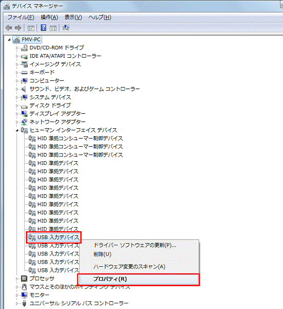Image resolution: width=283 pixels, height=309 pixels.
Task: Open the ヘルプ(H) menu
Action: click(x=100, y=18)
